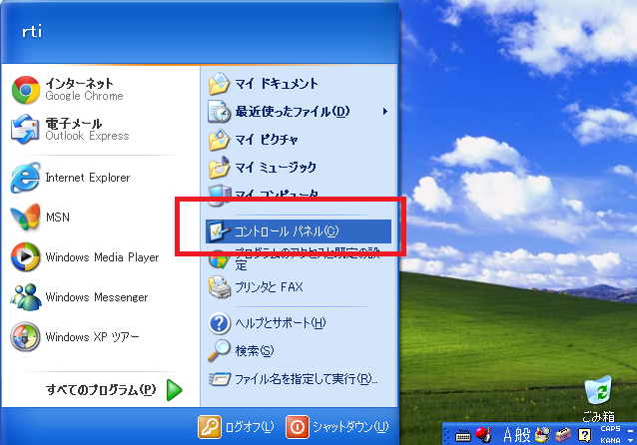Click the 最近使ったファイル clock icon

220,112
